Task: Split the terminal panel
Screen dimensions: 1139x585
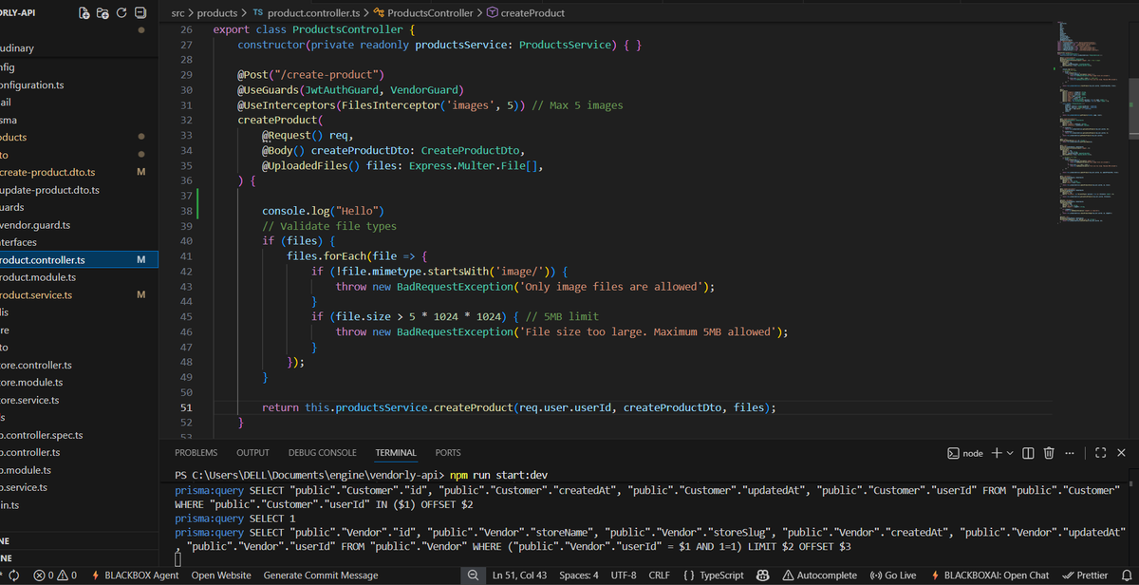Action: tap(1028, 453)
